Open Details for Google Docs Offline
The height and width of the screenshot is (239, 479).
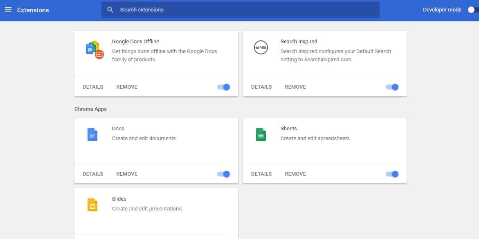(93, 87)
